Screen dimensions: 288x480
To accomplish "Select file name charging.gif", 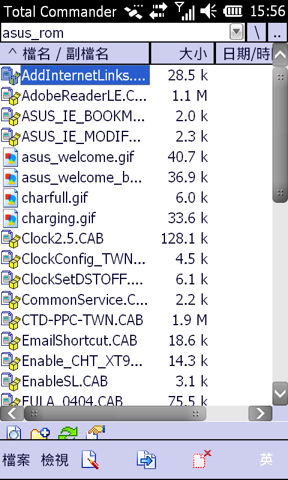I will (x=59, y=218).
